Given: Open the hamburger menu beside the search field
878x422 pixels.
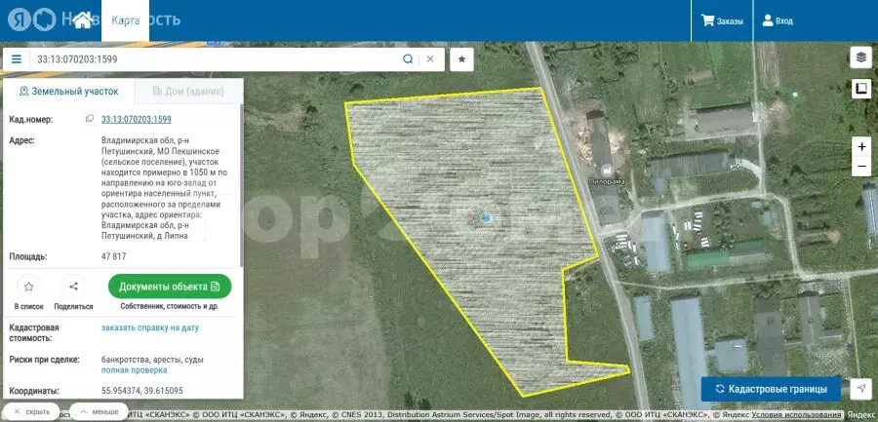Looking at the screenshot, I should click(16, 58).
